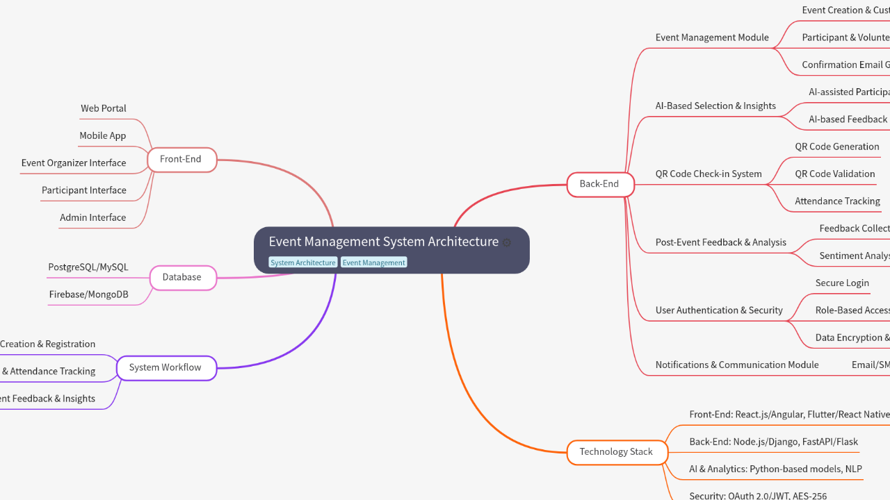Select the System Architecture tag
Viewport: 890px width, 500px height.
pos(303,262)
